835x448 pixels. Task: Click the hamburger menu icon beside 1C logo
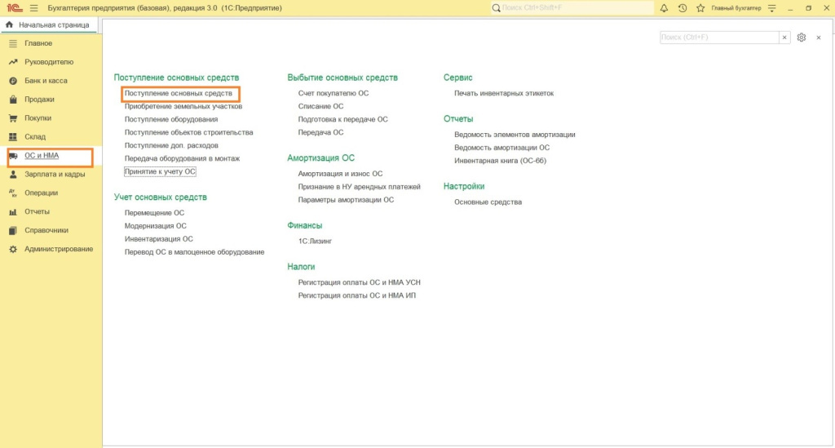pyautogui.click(x=33, y=8)
